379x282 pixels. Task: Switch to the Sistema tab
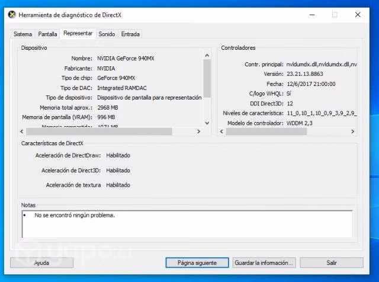[x=23, y=34]
